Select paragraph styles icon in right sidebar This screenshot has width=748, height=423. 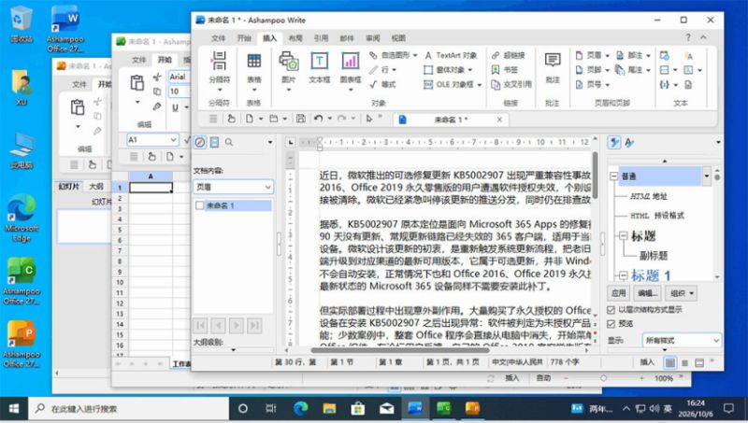coord(614,142)
